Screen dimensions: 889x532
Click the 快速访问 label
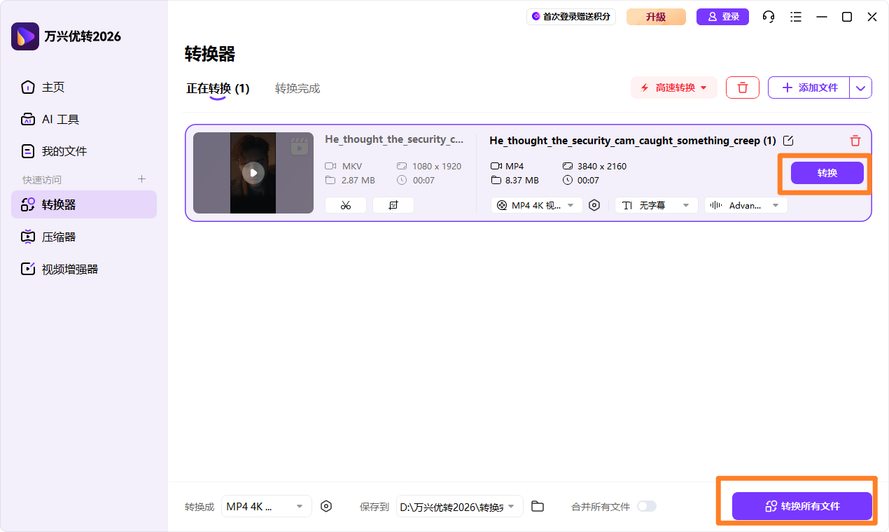(x=42, y=180)
